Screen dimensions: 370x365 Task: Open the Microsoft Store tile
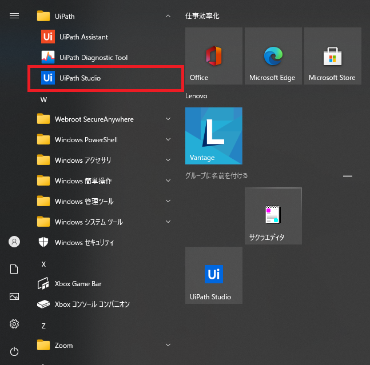(332, 56)
